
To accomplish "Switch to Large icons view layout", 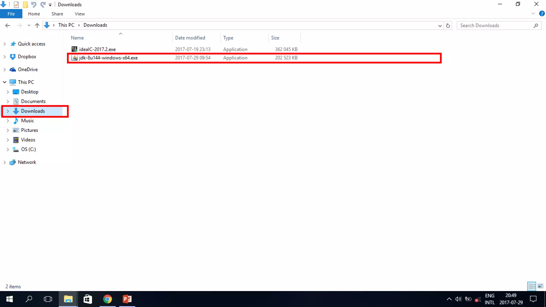I will coord(540,286).
